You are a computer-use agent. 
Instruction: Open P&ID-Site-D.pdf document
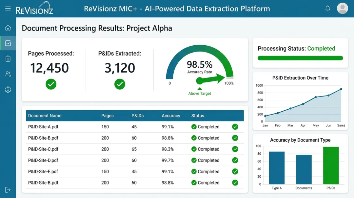(43, 160)
